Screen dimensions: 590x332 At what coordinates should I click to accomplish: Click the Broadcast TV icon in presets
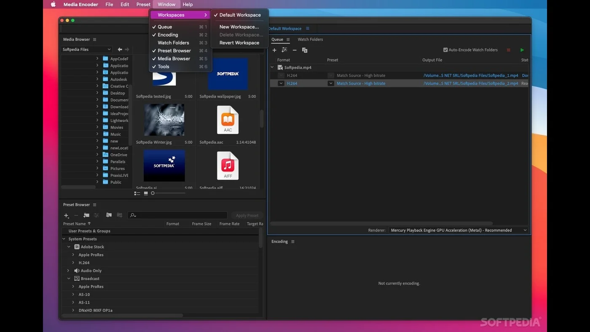click(x=77, y=278)
